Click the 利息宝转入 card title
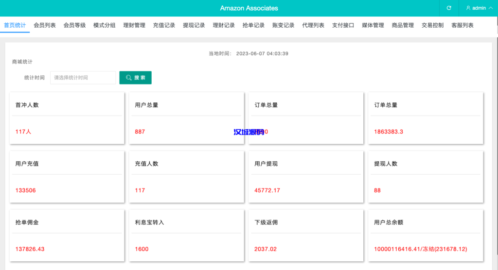This screenshot has width=498, height=270. click(149, 222)
